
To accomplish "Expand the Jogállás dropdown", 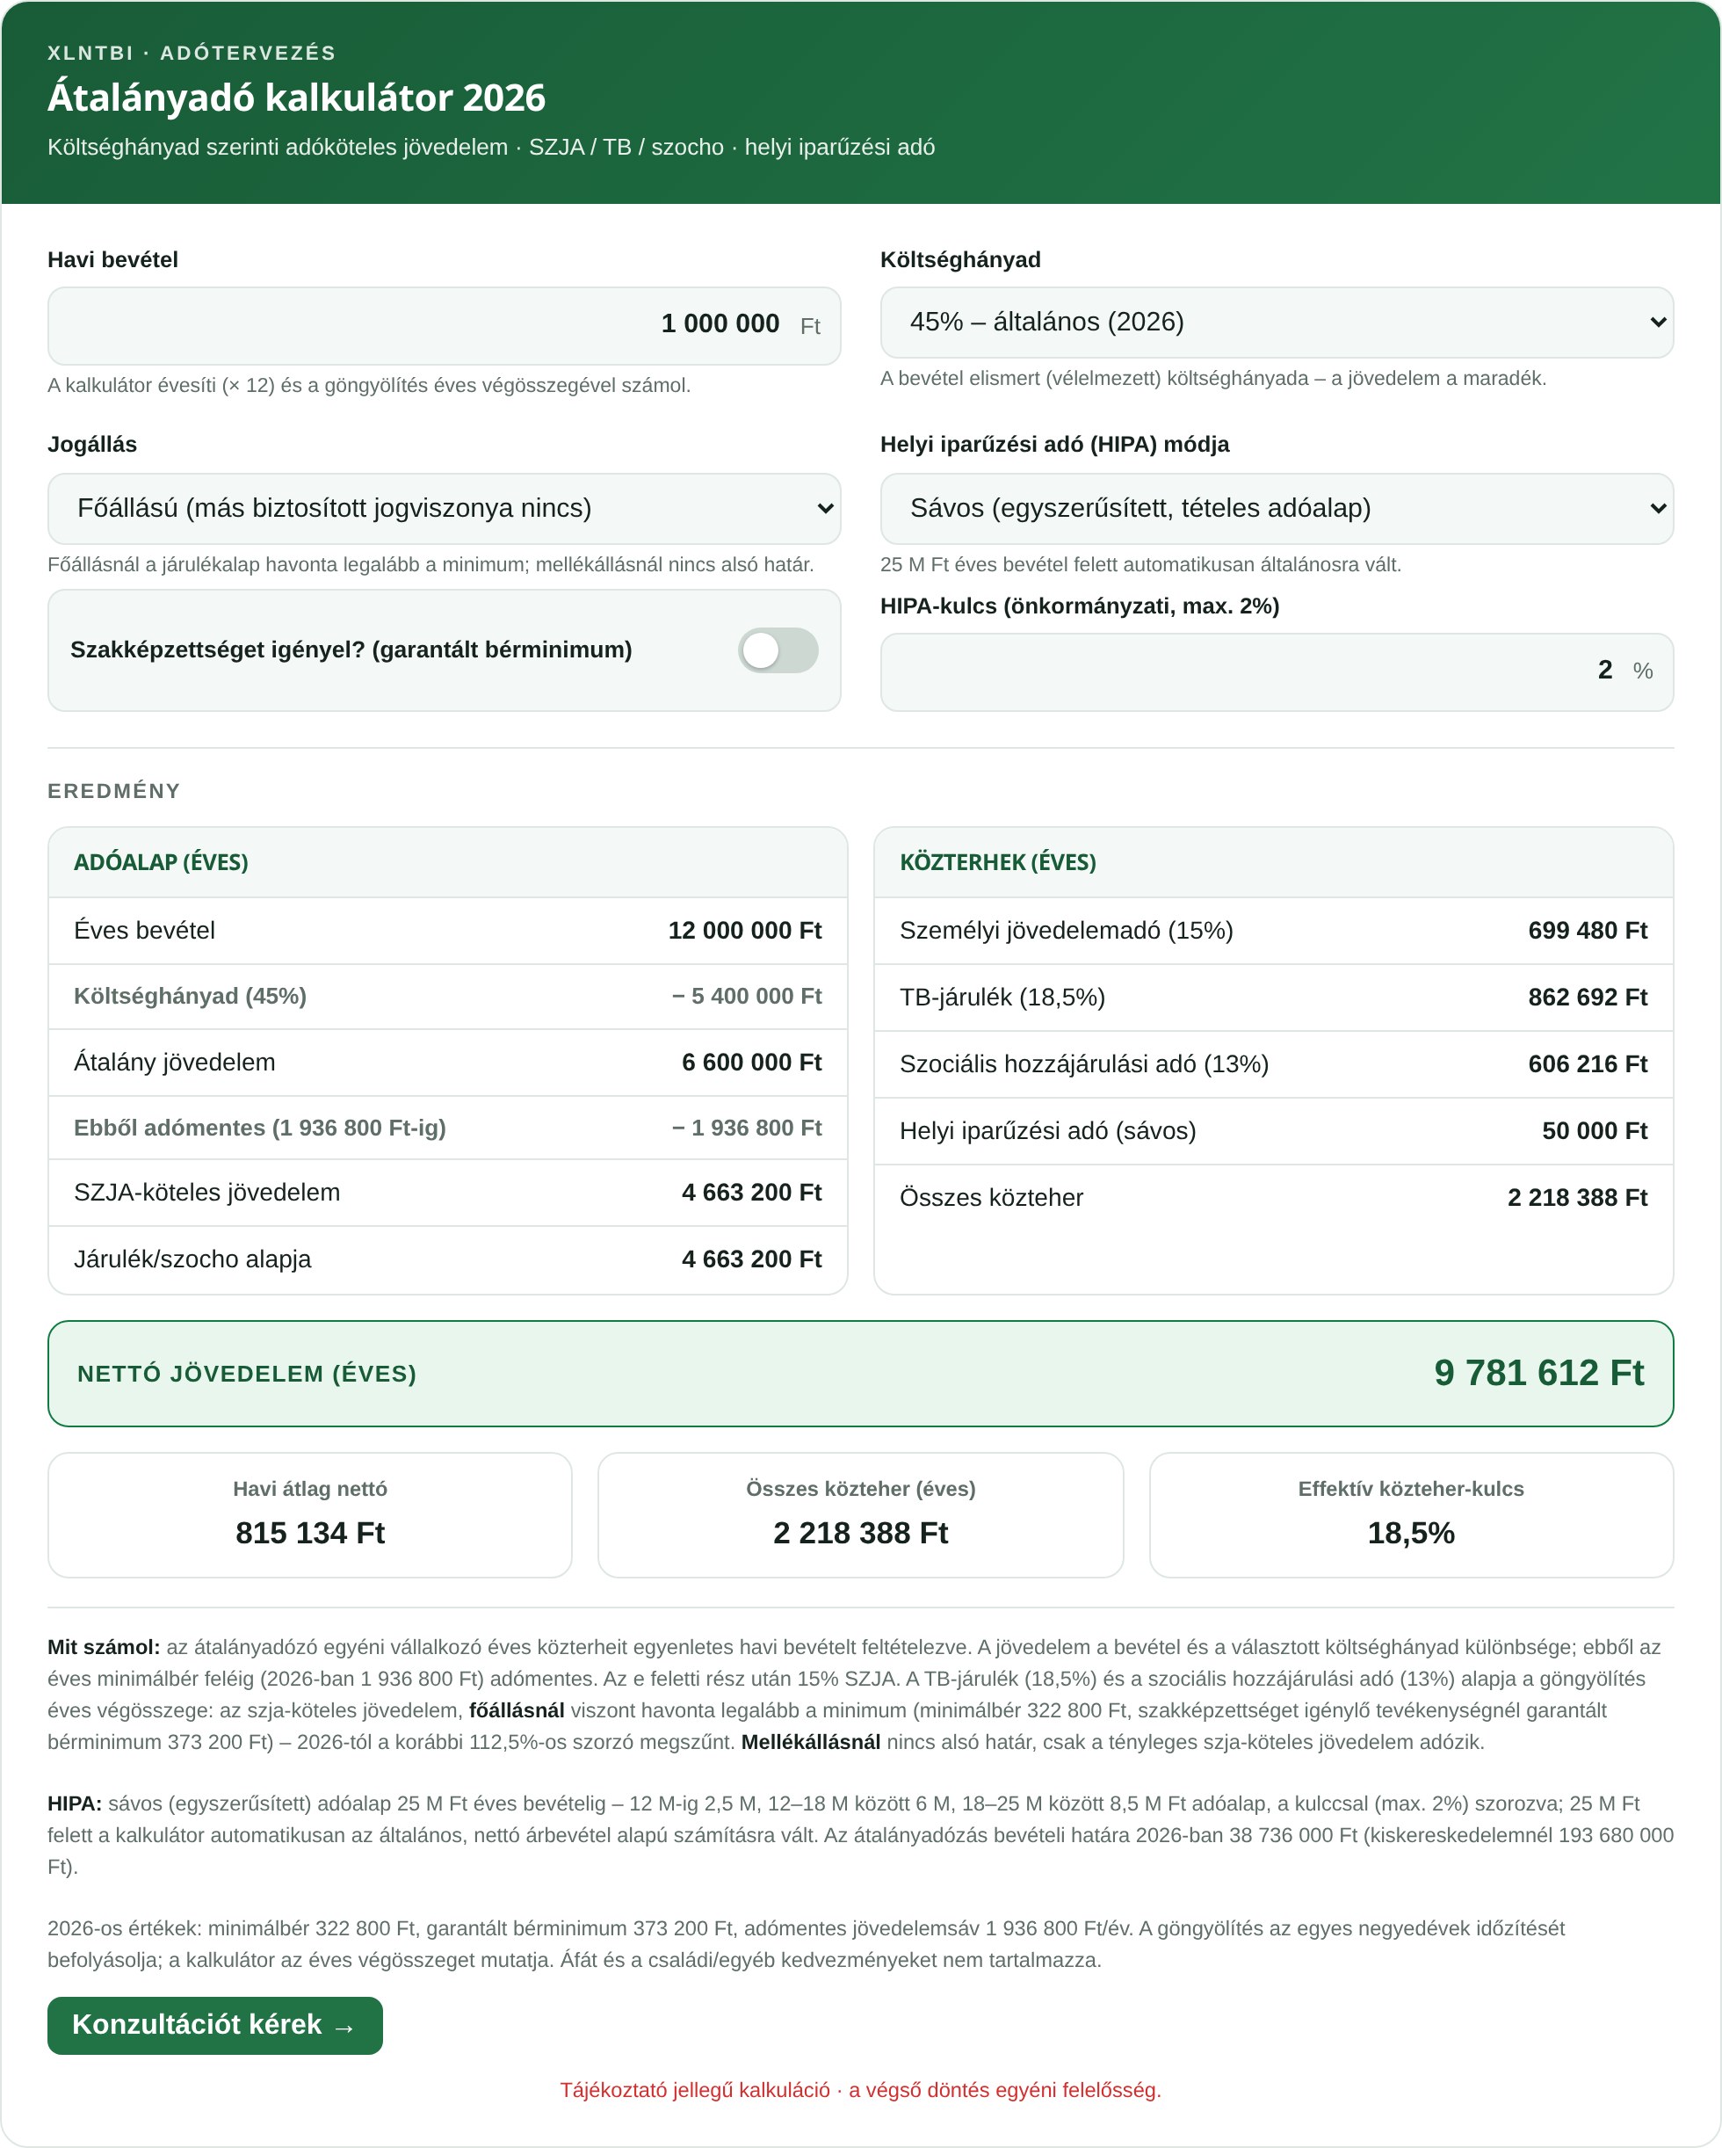I will click(445, 508).
